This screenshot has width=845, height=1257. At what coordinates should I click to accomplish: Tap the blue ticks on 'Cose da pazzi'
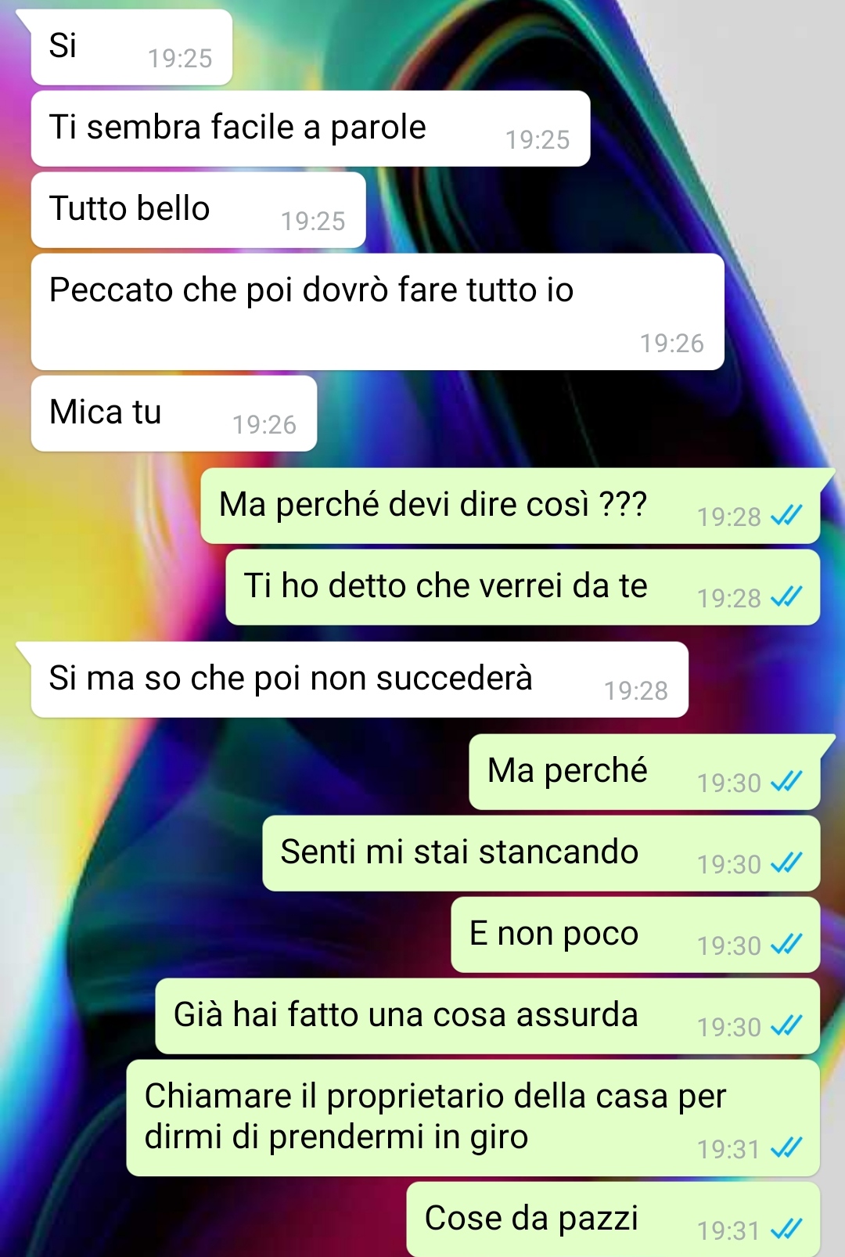pyautogui.click(x=786, y=1229)
